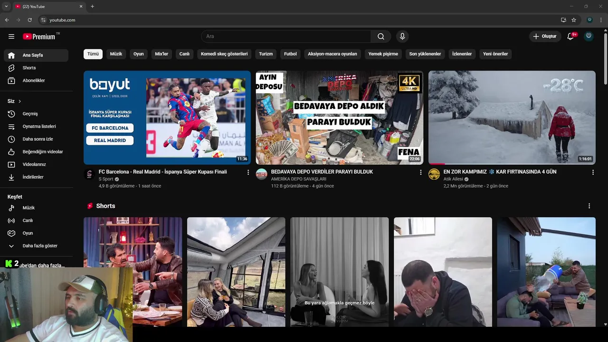The image size is (608, 342).
Task: Open FC Barcelona - Real Madrid video thumbnail
Action: pyautogui.click(x=167, y=117)
